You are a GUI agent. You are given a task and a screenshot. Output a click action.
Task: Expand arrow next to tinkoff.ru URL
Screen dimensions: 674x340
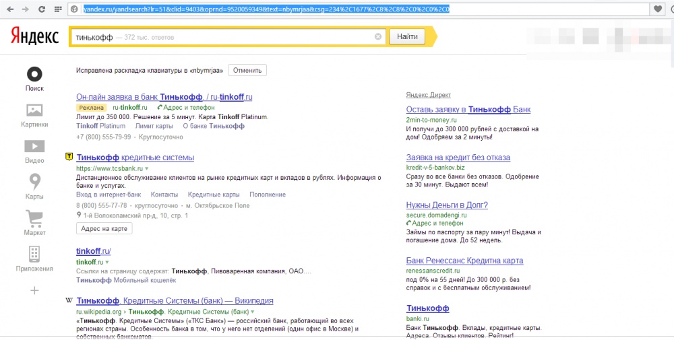(107, 262)
